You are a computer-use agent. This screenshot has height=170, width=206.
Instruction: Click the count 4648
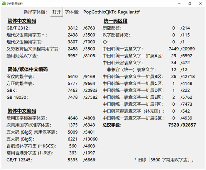[x=73, y=118]
